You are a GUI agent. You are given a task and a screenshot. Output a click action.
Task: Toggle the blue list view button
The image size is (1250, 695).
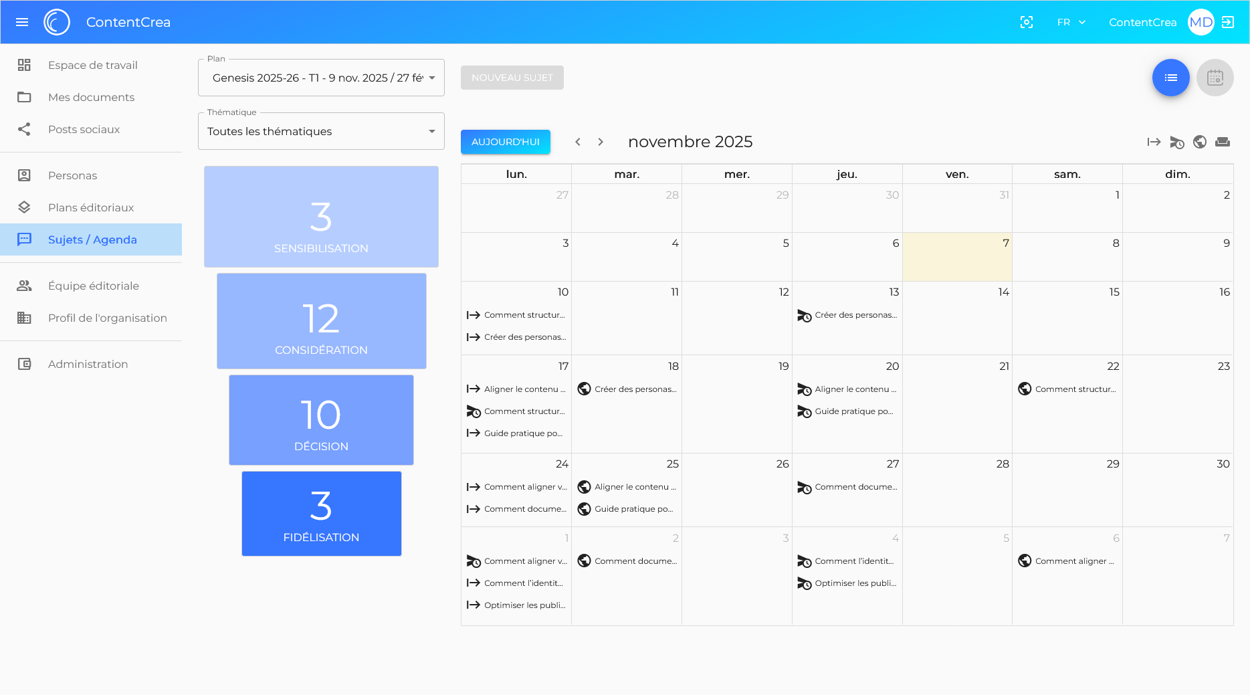point(1170,78)
